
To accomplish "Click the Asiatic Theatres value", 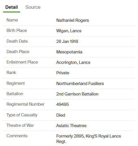I will coord(71,126).
